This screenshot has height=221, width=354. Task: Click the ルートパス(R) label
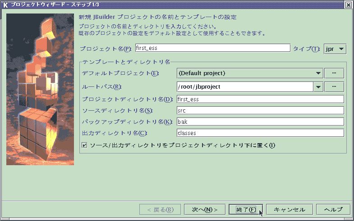(x=101, y=87)
